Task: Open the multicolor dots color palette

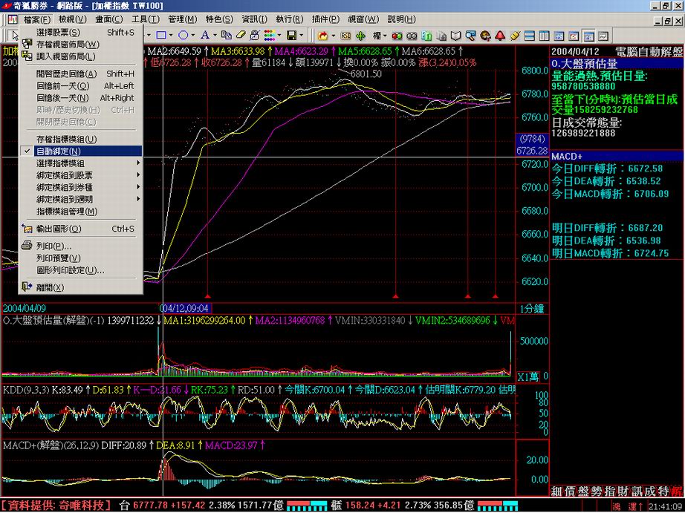Action: tap(271, 35)
